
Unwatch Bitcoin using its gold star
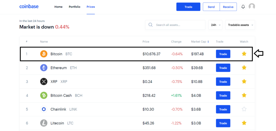click(x=244, y=54)
